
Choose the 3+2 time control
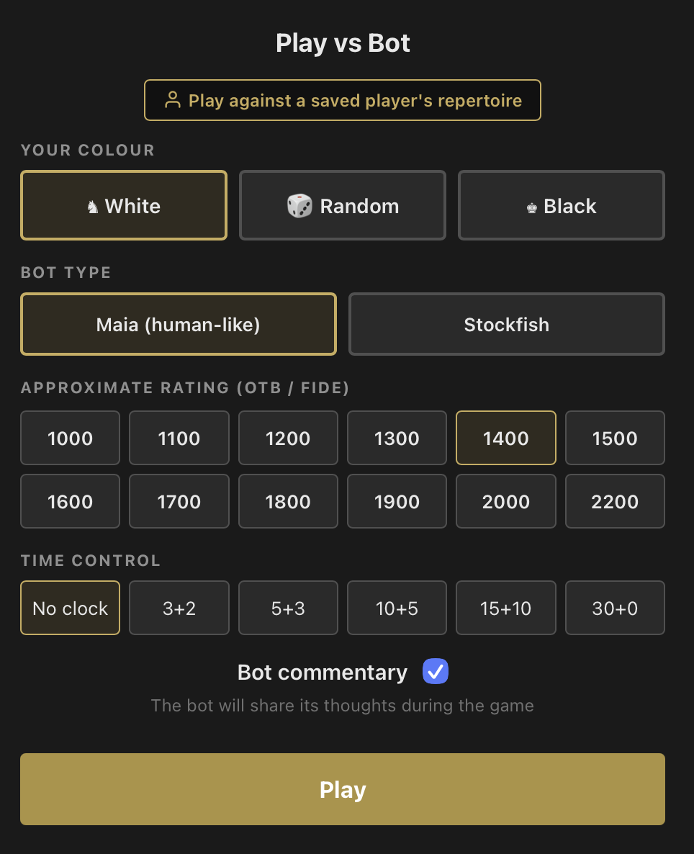(x=179, y=608)
